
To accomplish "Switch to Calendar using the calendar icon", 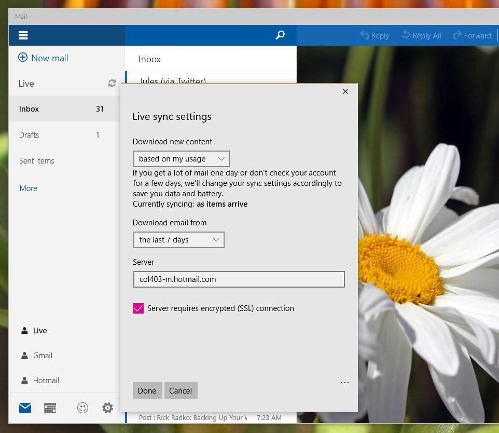I will tap(50, 408).
